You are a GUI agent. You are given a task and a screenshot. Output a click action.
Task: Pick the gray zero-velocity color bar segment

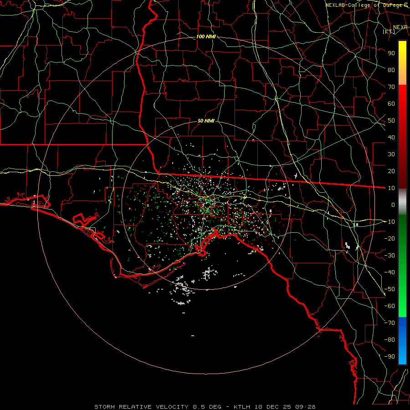pyautogui.click(x=402, y=201)
